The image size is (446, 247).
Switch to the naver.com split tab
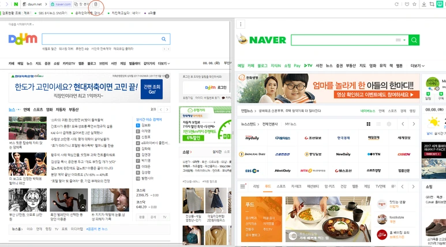(61, 4)
